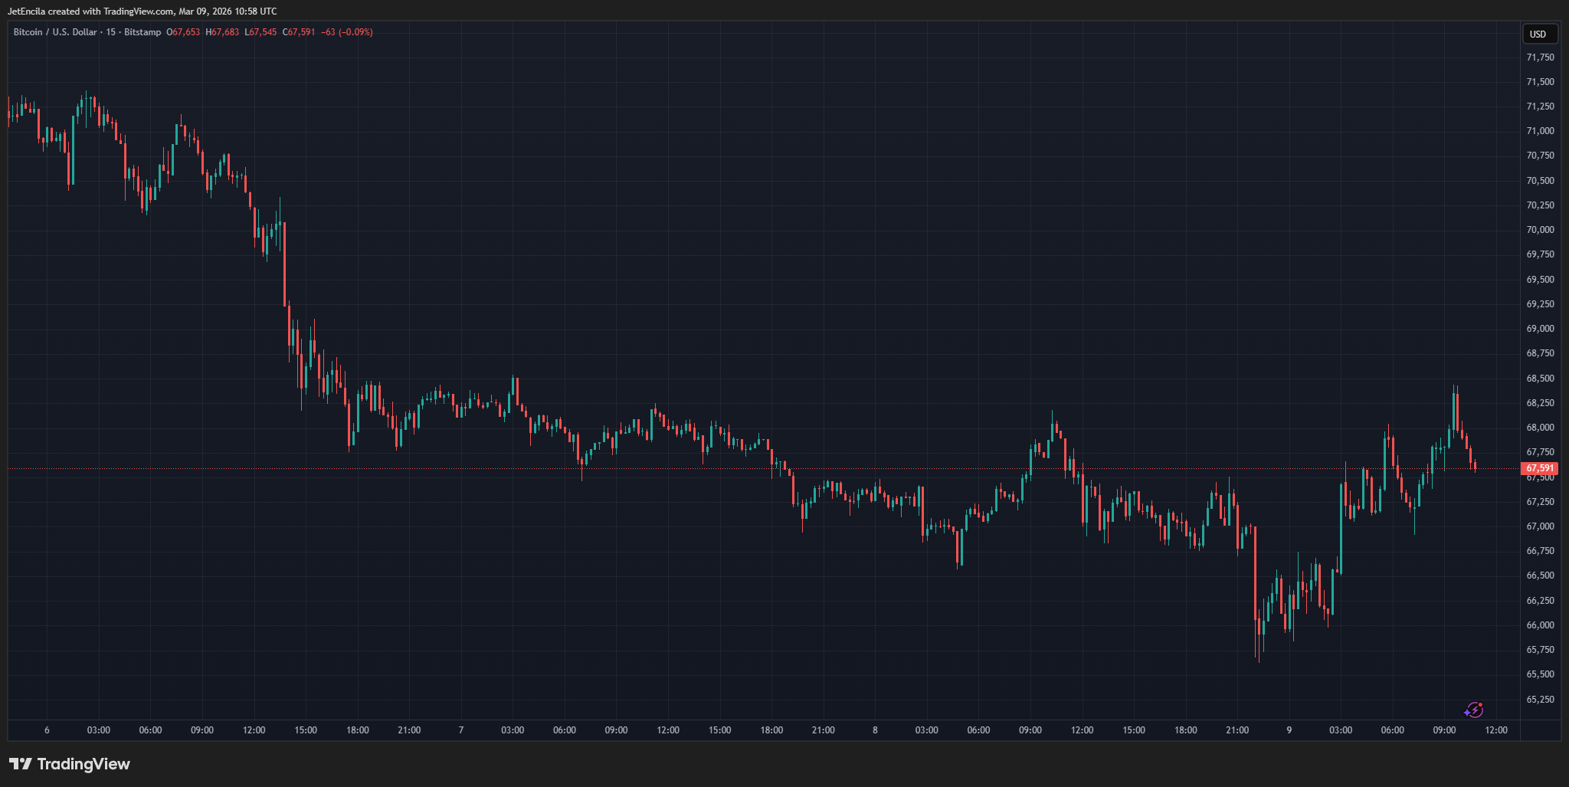The width and height of the screenshot is (1569, 787).
Task: Select the 15 interval label in chart legend
Action: point(111,32)
